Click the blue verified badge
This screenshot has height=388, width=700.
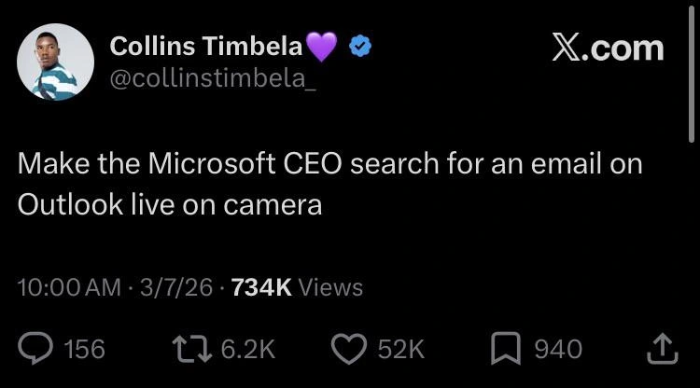pos(359,46)
